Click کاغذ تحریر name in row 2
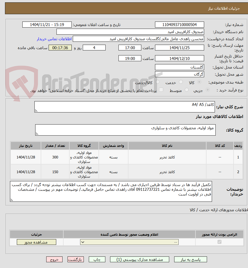Viewport: 248px width, 268px height. 167,172
